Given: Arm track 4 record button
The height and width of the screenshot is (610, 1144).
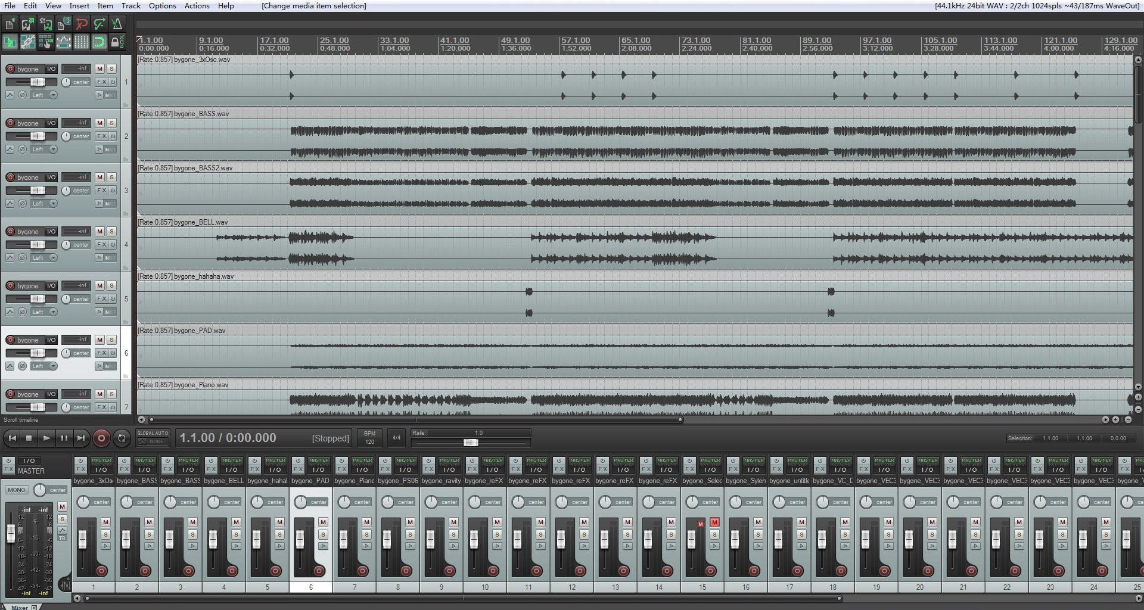Looking at the screenshot, I should coord(10,232).
